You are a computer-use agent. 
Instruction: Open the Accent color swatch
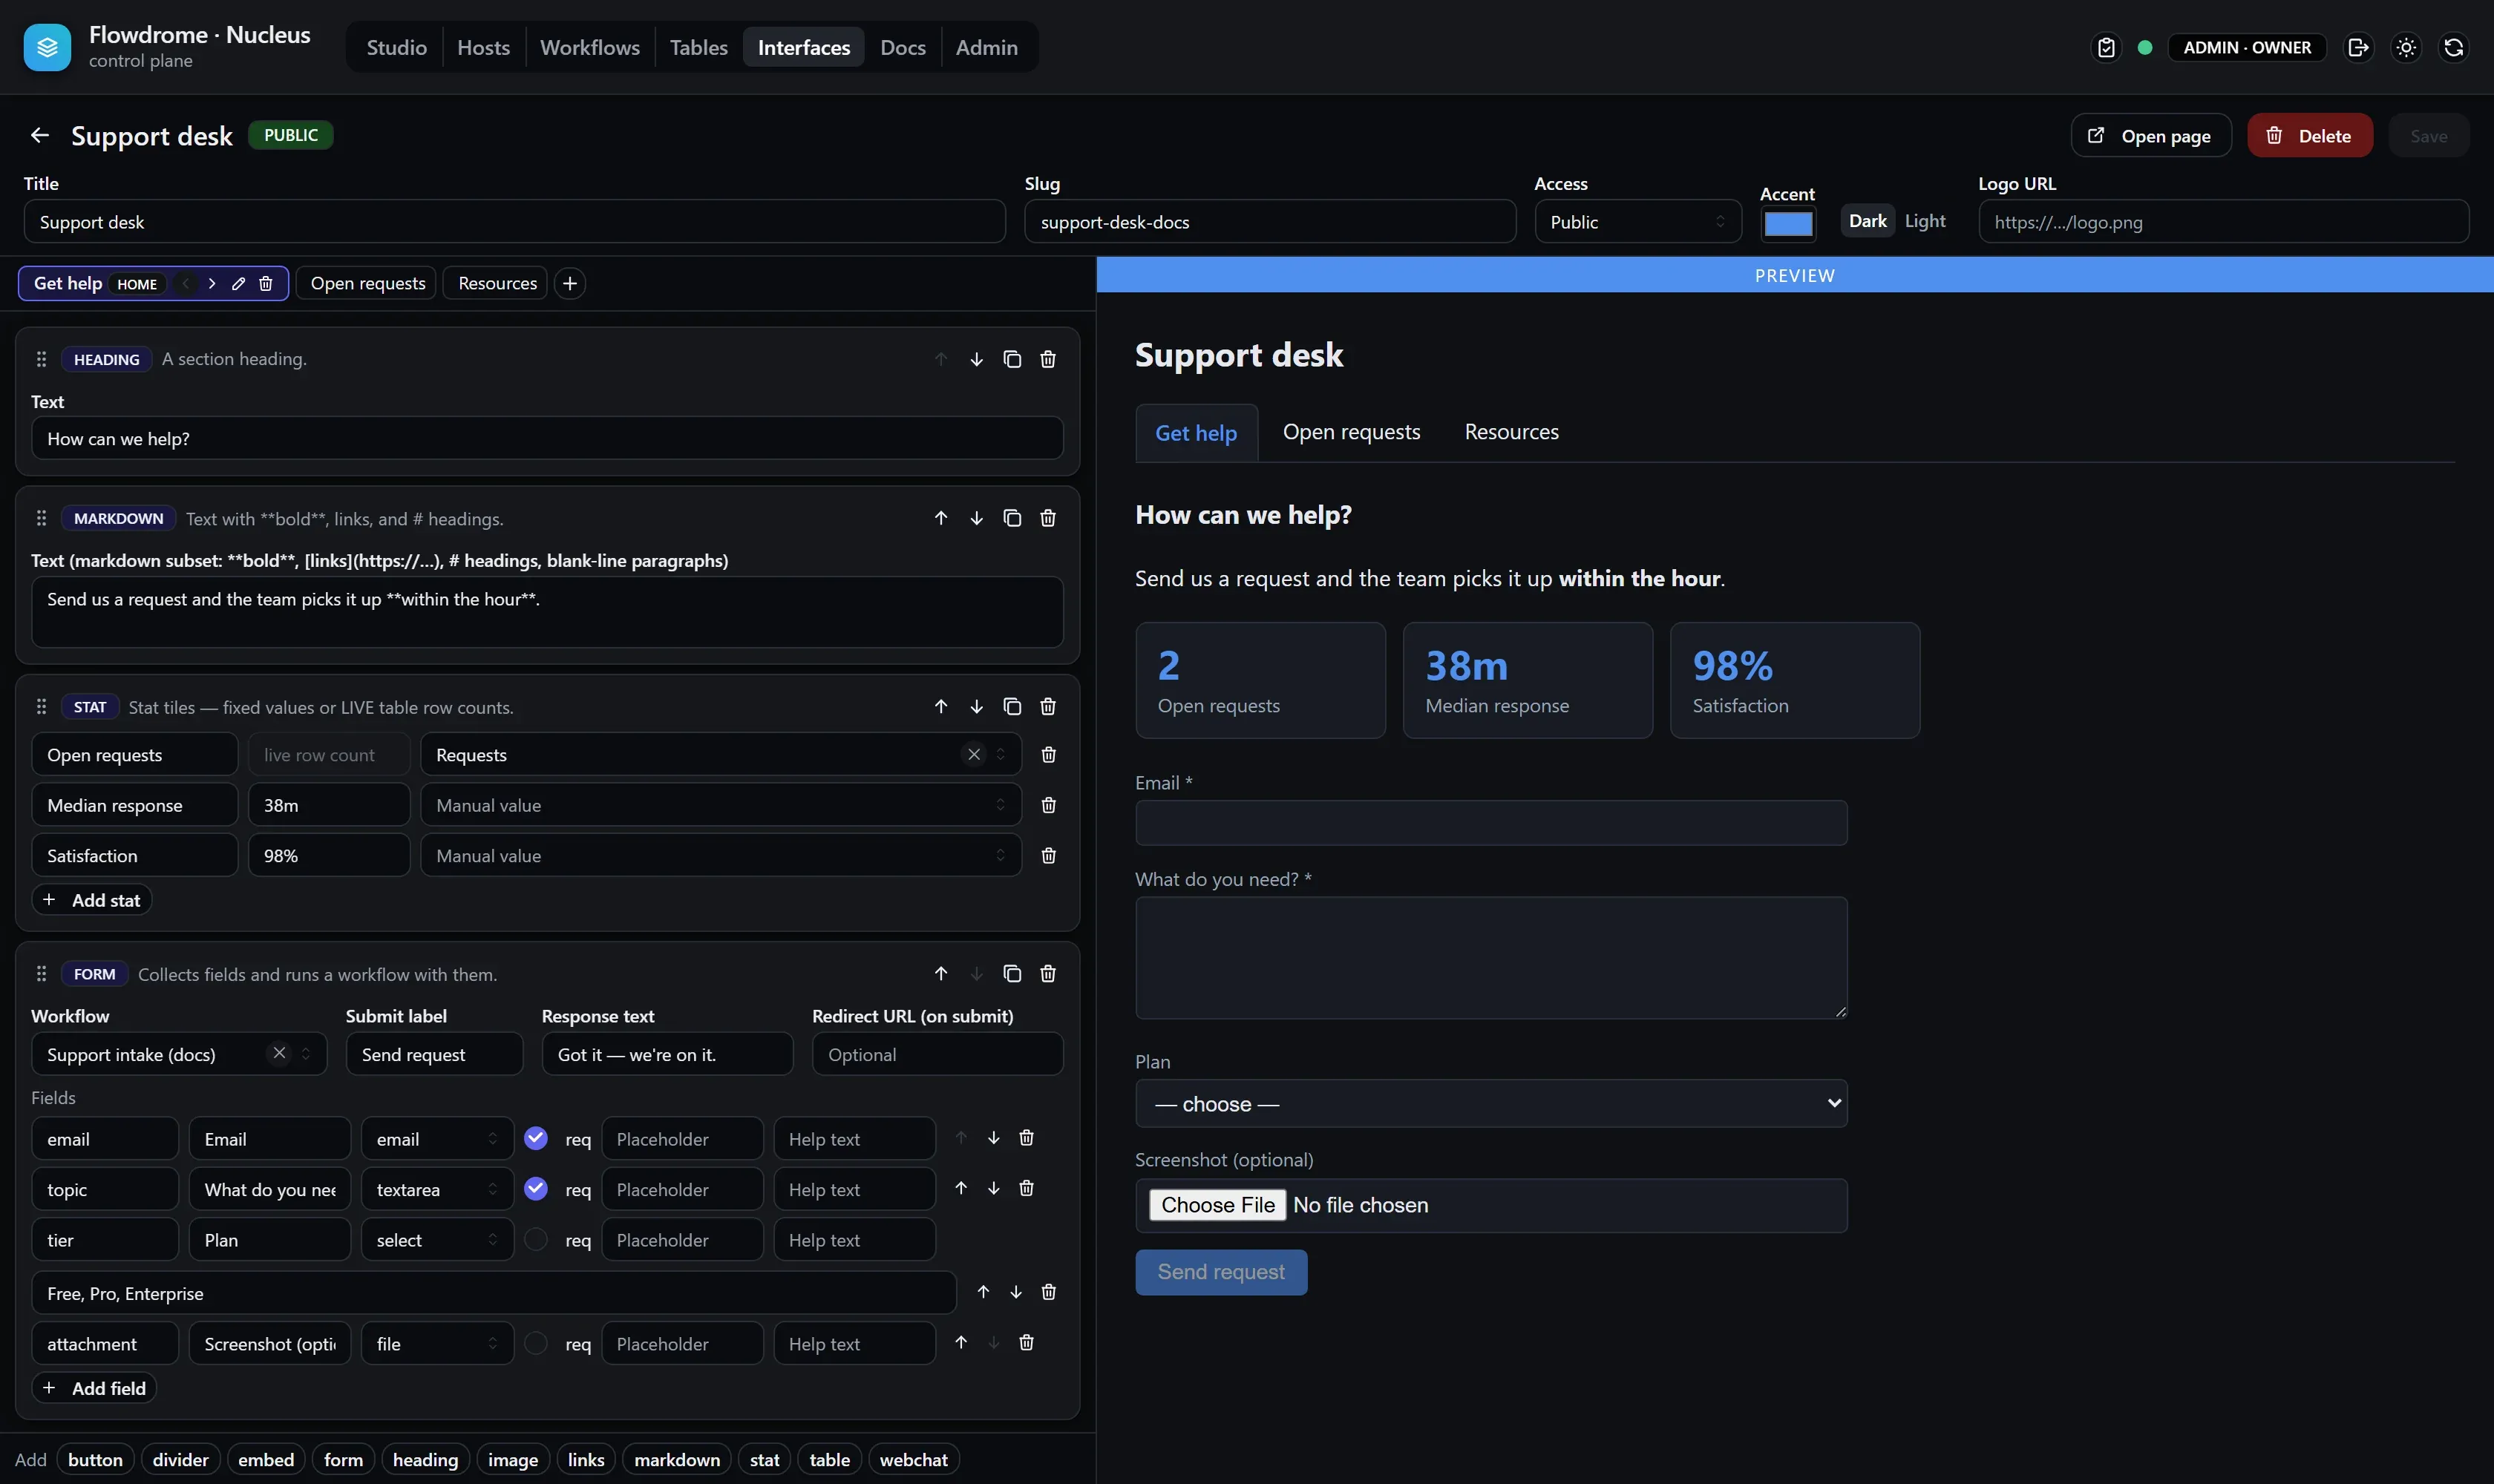[x=1787, y=223]
